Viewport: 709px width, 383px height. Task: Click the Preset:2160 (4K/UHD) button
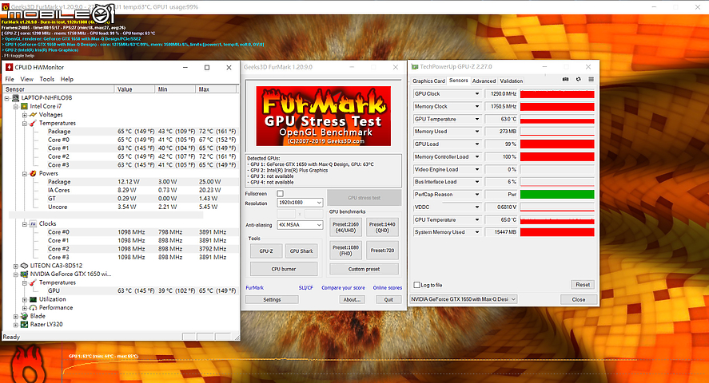click(345, 227)
